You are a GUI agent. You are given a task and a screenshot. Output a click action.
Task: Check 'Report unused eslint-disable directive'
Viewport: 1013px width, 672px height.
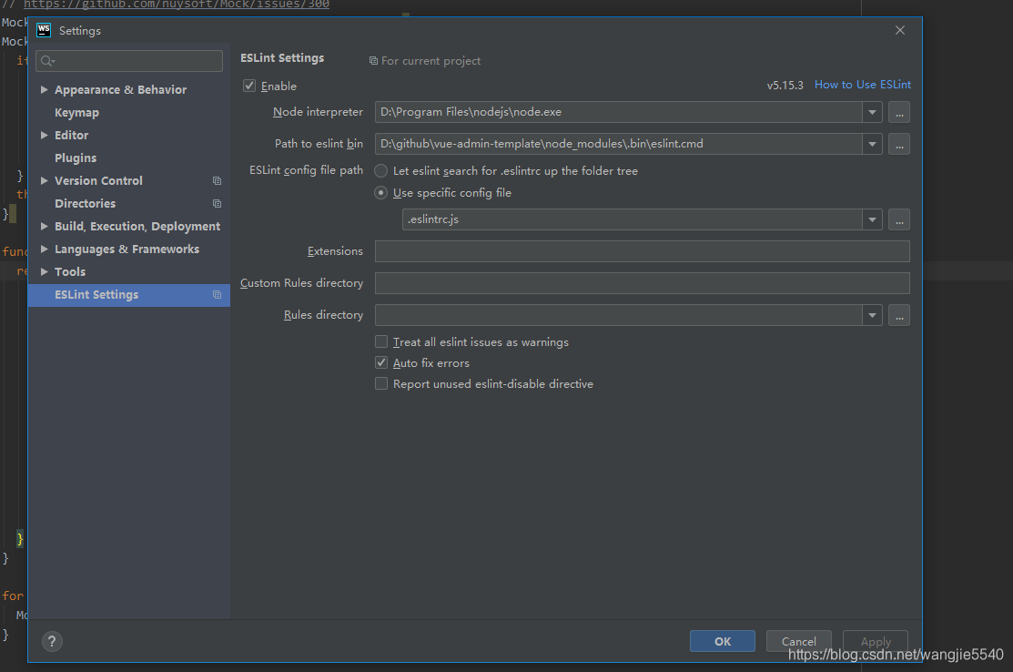pos(381,384)
